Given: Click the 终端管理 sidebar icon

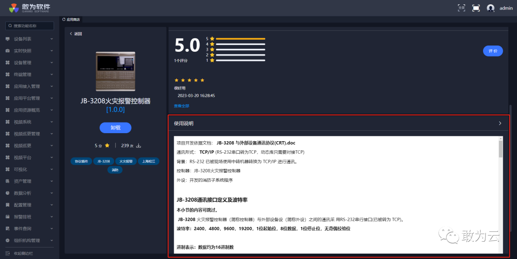Looking at the screenshot, I should 8,75.
